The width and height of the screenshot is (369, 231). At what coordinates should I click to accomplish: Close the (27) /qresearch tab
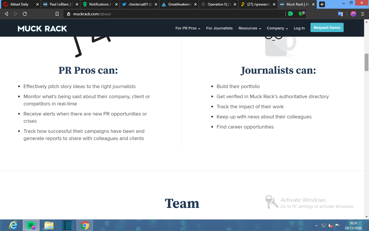(x=274, y=4)
